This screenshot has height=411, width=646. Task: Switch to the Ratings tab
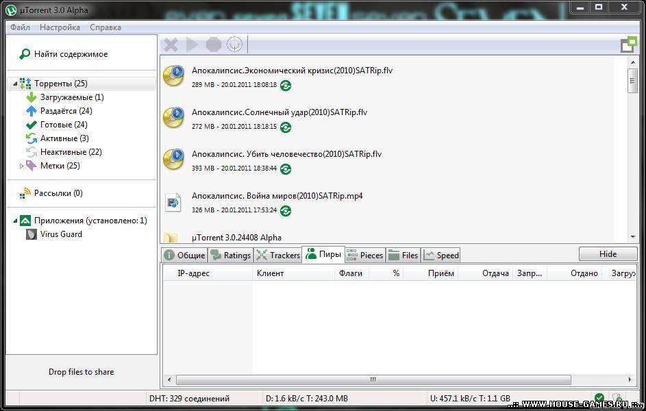pyautogui.click(x=230, y=256)
